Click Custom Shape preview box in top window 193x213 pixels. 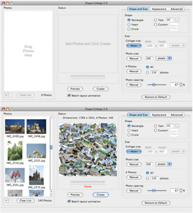[174, 27]
